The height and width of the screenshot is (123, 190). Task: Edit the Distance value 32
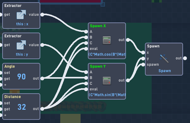(x=22, y=107)
